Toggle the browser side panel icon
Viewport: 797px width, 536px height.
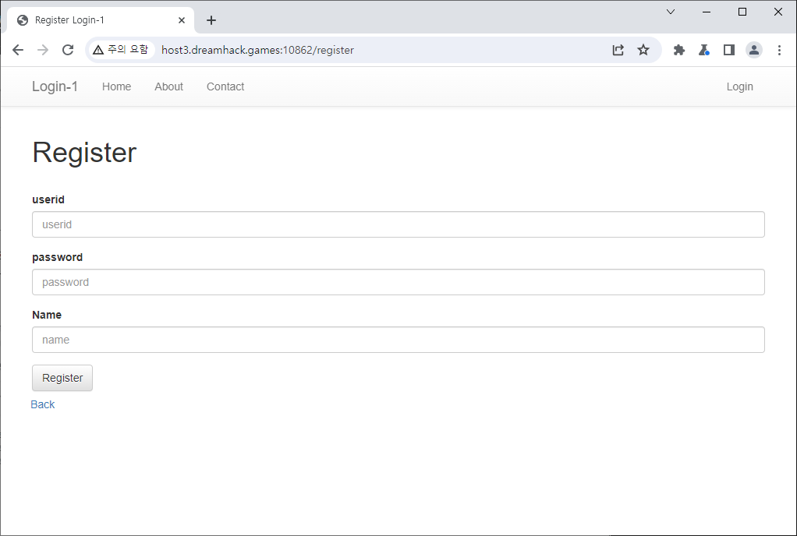tap(729, 50)
